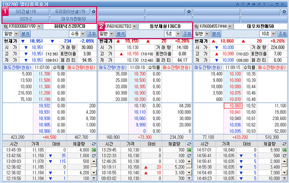
Task: Click the memo note icon in title bar
Action: [243, 4]
